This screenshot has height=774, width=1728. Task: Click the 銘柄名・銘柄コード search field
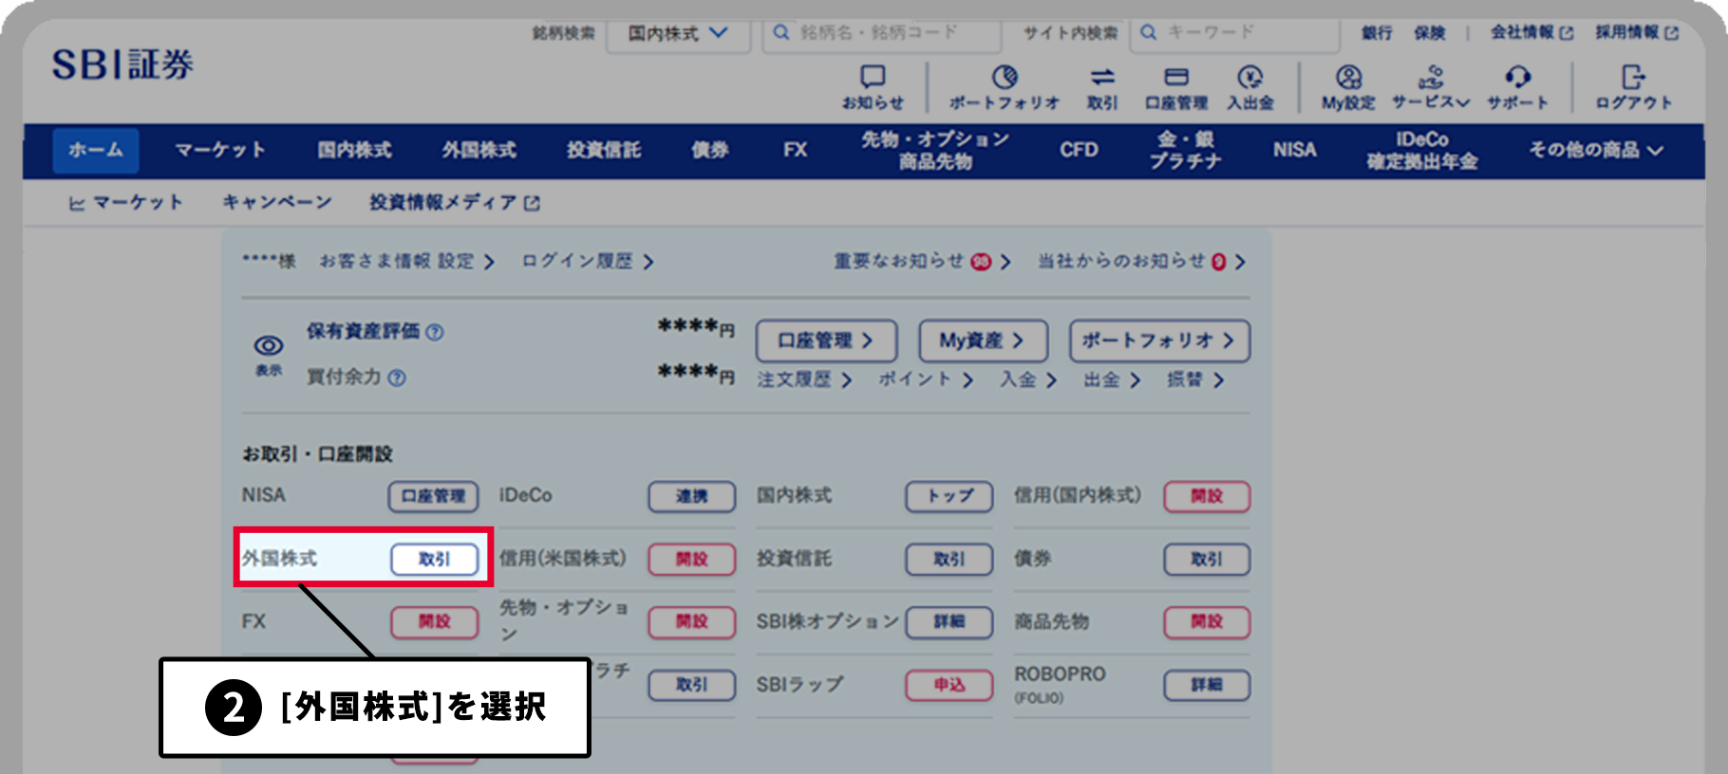tap(882, 33)
